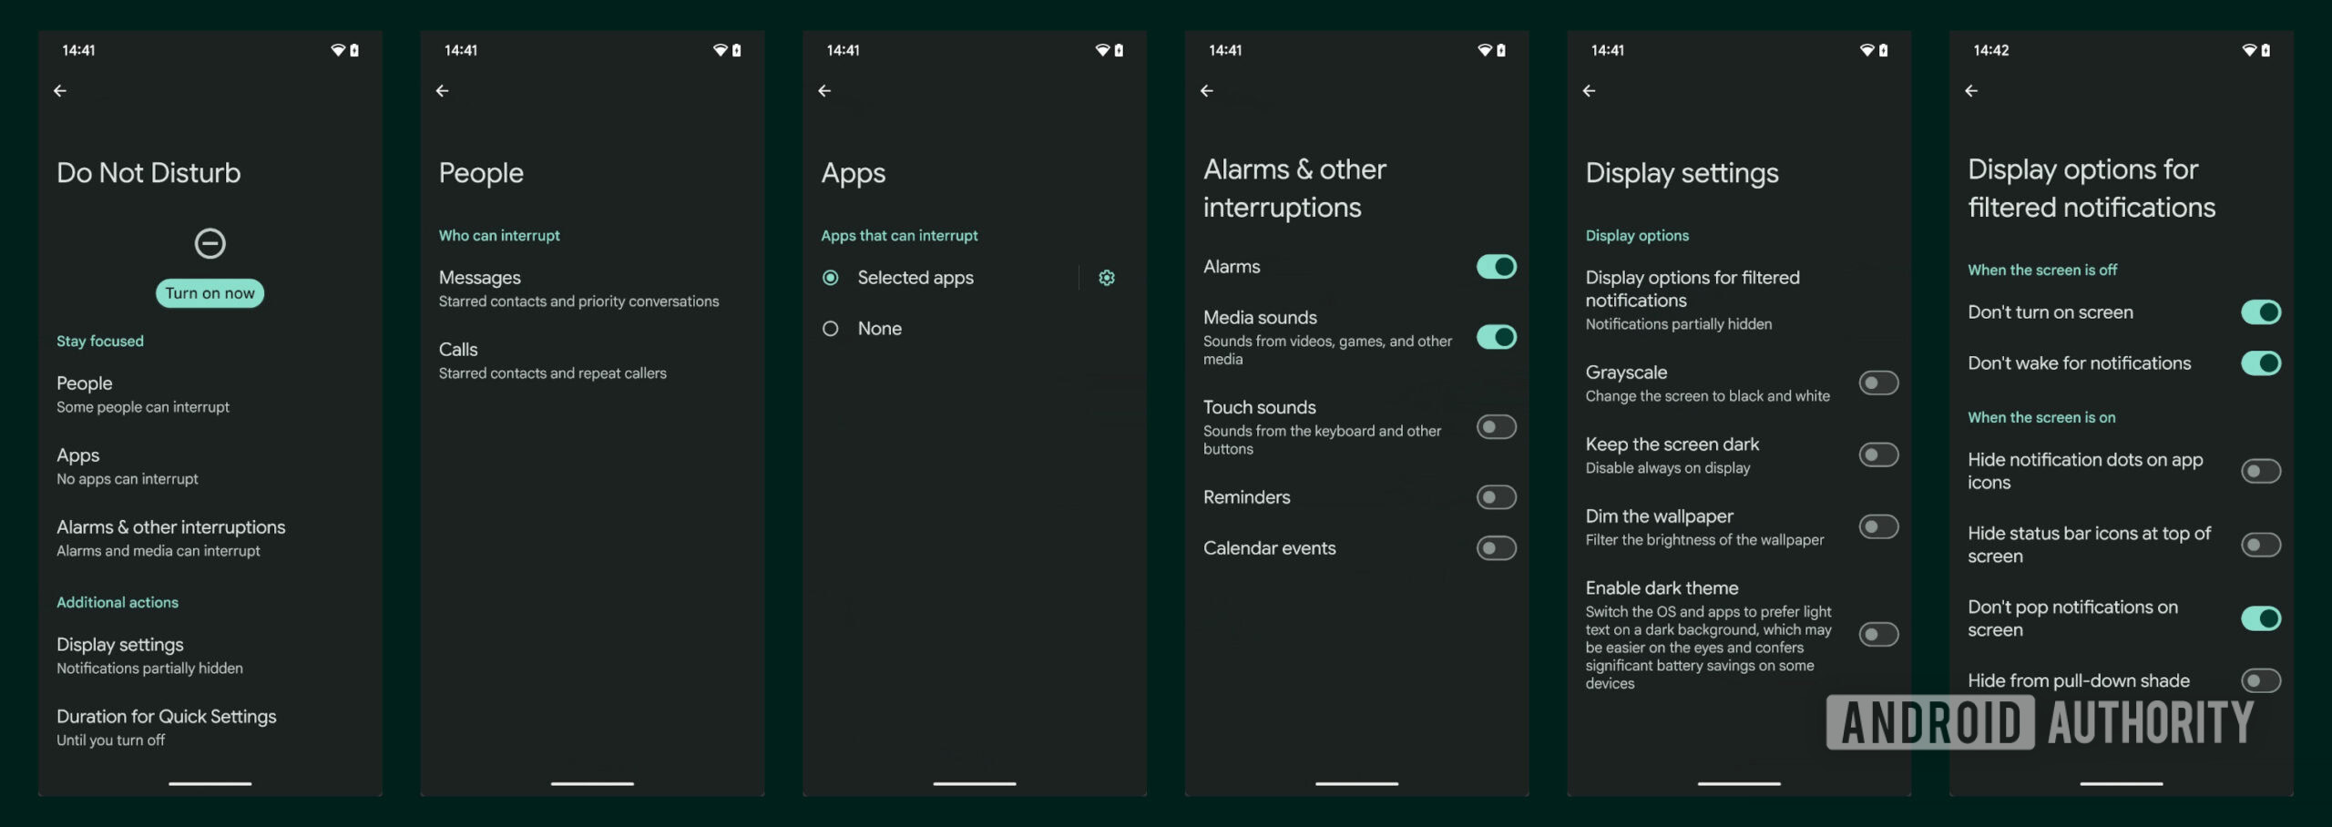2332x827 pixels.
Task: Tap the Turn on now button
Action: tap(210, 293)
